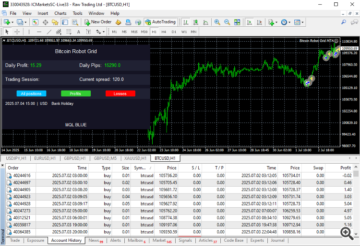360x246 pixels.
Task: Open the chart templates dropdown
Action: click(302, 22)
